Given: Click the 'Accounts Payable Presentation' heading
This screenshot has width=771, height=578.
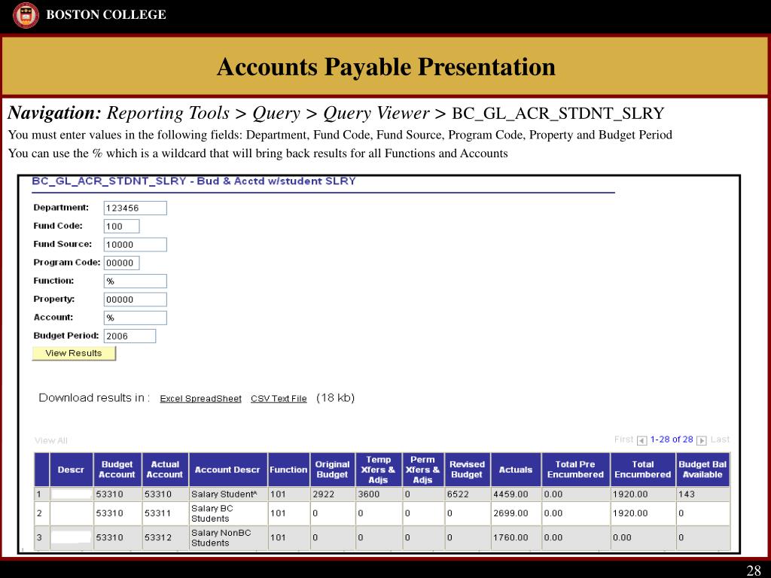Looking at the screenshot, I should [386, 67].
